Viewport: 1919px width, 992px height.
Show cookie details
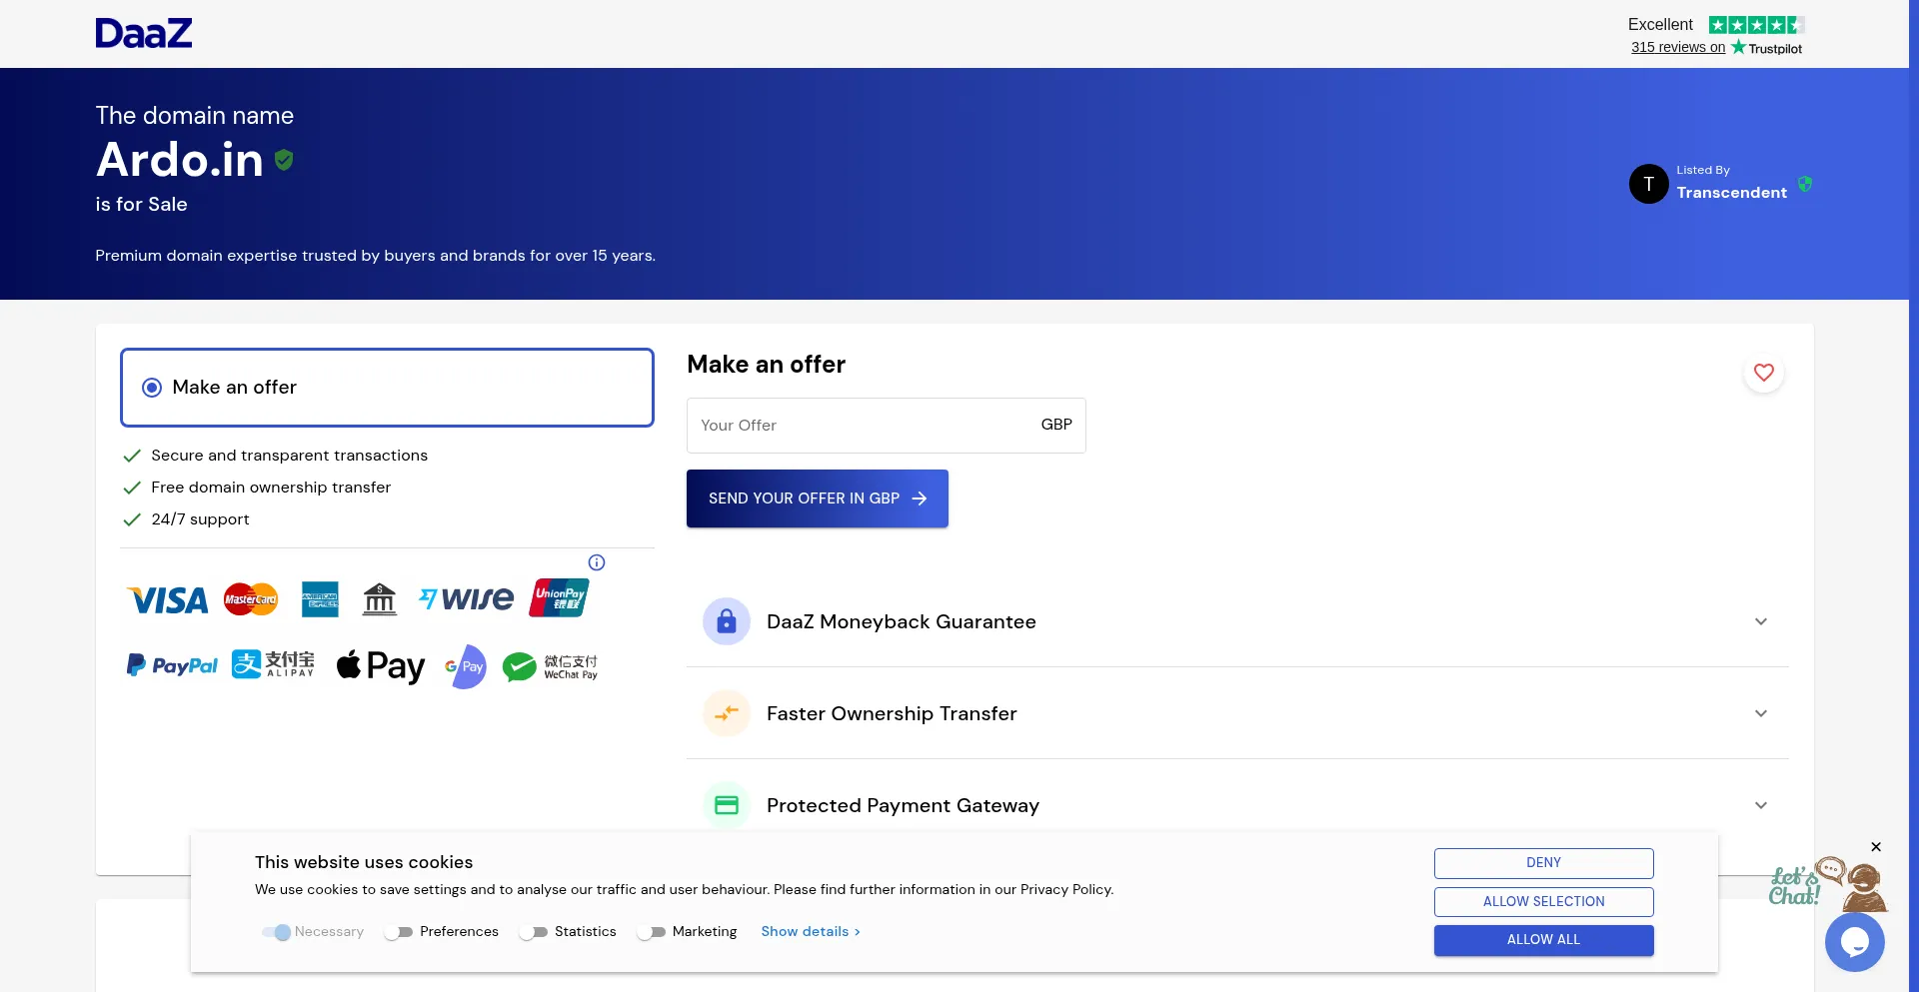tap(810, 932)
